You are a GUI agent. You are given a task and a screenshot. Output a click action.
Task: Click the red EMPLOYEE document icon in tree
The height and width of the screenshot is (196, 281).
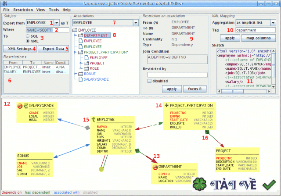[x=81, y=41]
